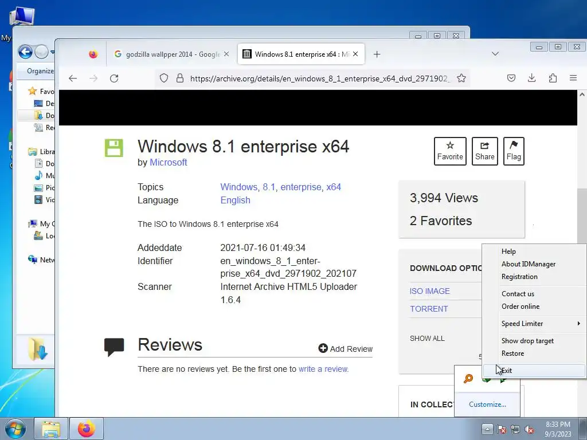Close the Windows 8.1 enterprise x64 tab
This screenshot has width=587, height=440.
tap(355, 54)
